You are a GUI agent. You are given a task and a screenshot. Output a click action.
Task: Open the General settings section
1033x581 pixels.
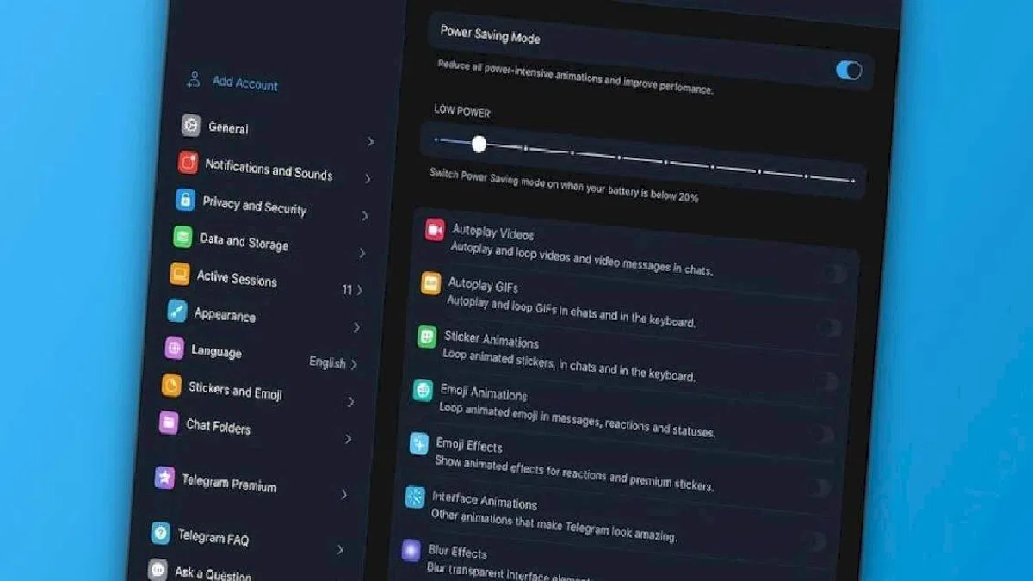tap(279, 133)
